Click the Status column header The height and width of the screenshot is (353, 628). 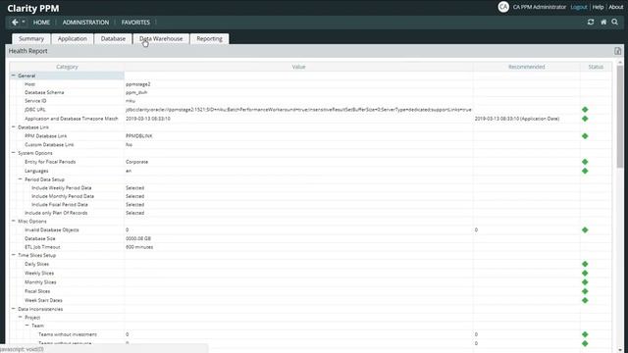tap(596, 67)
